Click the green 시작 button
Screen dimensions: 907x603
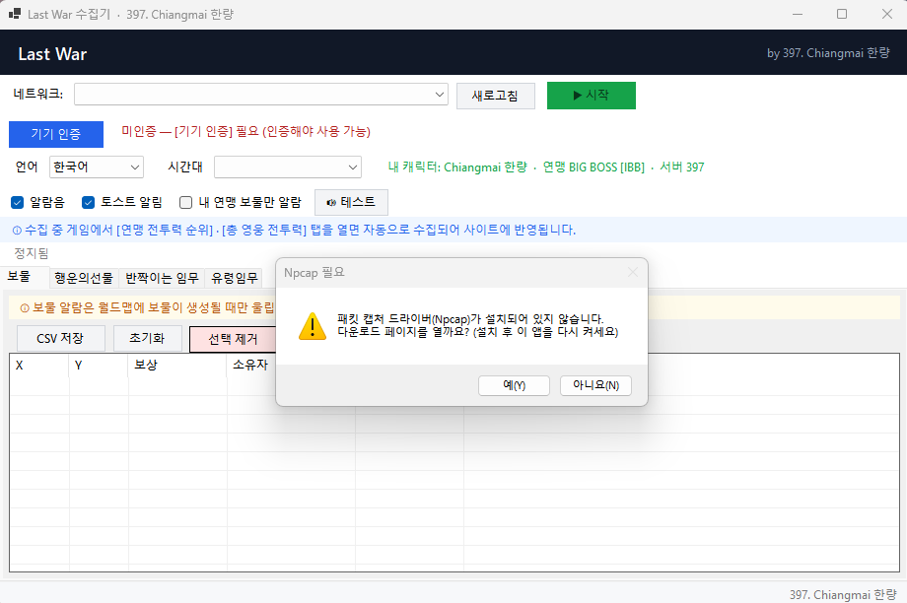pos(592,95)
